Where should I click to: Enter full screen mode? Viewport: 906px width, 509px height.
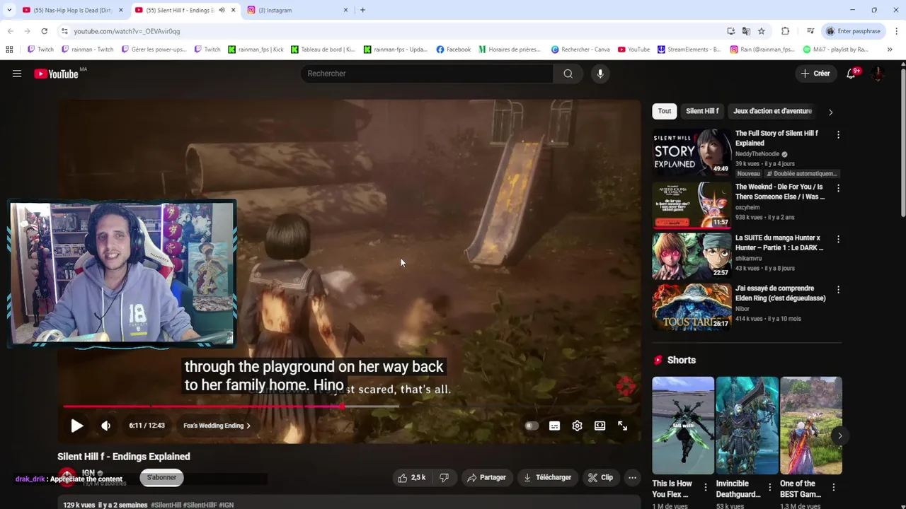coord(622,426)
